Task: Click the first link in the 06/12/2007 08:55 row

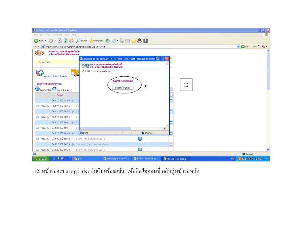Action: pos(37,106)
